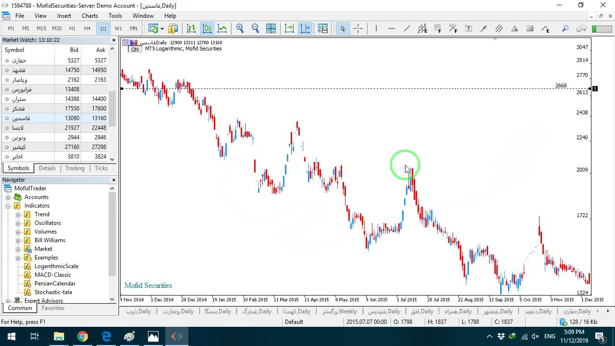Open the Windows Start menu
Viewport: 615px width, 346px height.
point(12,336)
